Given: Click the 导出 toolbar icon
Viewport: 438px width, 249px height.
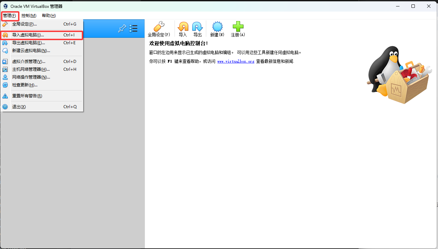Looking at the screenshot, I should click(197, 27).
